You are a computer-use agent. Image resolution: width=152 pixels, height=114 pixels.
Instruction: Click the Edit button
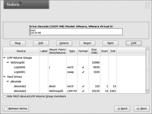tap(41, 43)
